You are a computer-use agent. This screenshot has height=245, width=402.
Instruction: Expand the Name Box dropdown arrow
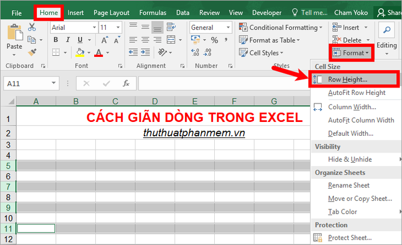coord(53,83)
